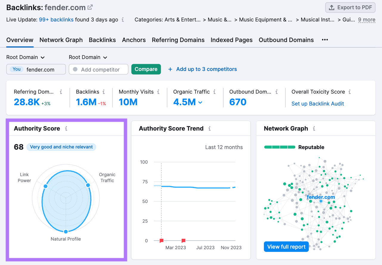Expand the 9 more categories link
This screenshot has height=265, width=382.
click(367, 20)
